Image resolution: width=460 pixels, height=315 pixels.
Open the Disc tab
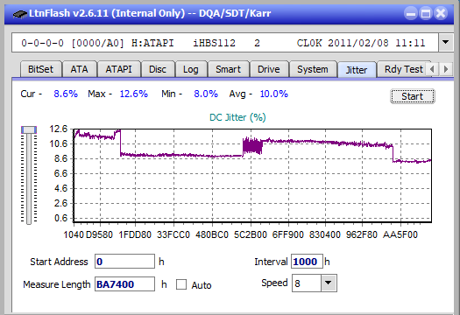point(158,69)
